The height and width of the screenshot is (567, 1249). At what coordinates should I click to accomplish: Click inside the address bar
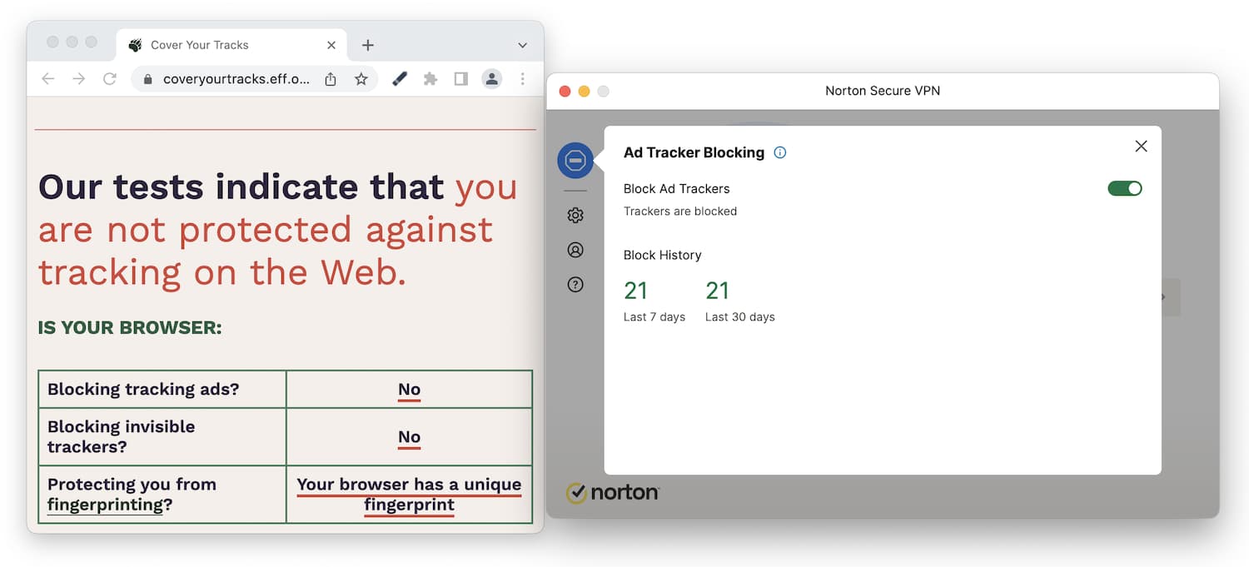coord(233,78)
